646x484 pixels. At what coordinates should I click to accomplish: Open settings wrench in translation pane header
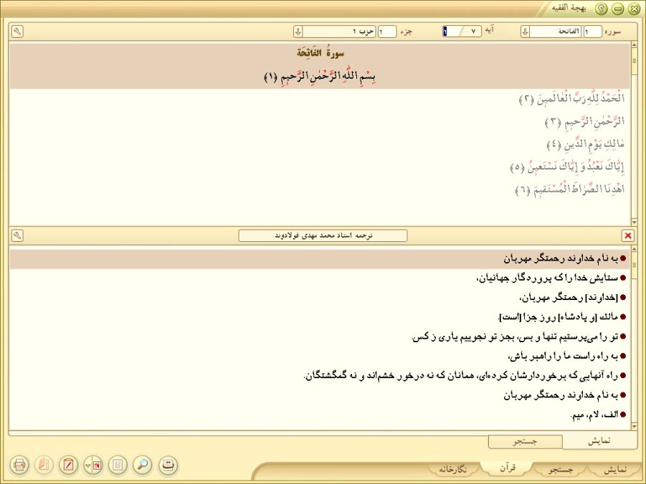click(x=17, y=236)
